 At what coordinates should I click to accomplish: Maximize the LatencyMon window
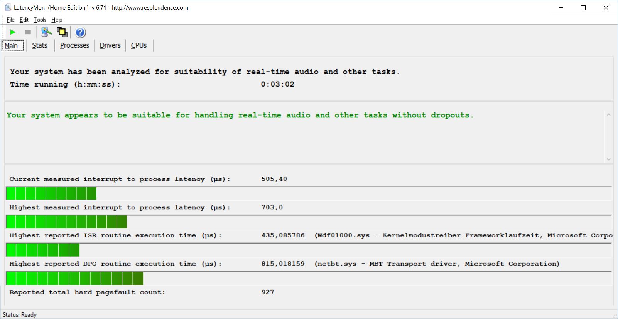pyautogui.click(x=583, y=8)
